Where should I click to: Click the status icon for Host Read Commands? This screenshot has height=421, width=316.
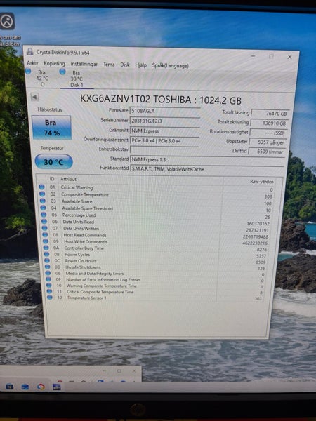pyautogui.click(x=46, y=234)
